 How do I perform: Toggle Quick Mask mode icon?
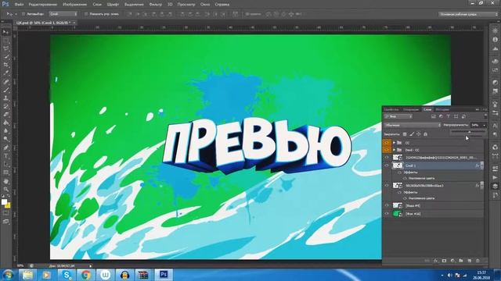[5, 213]
